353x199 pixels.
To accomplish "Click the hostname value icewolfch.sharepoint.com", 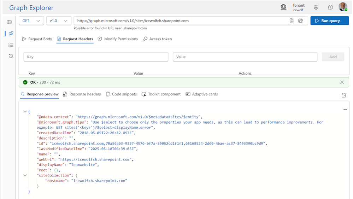I will (x=99, y=181).
